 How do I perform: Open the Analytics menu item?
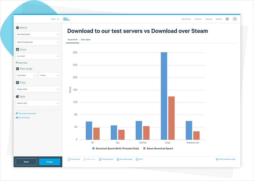point(198,19)
